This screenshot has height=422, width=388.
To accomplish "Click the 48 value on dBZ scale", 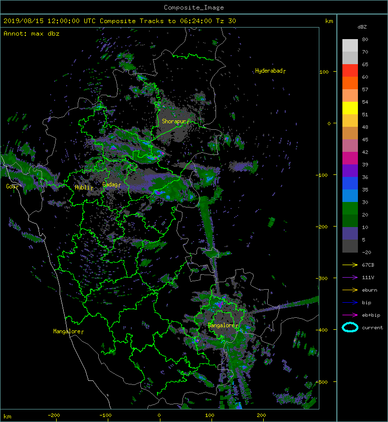I will coord(365,127).
